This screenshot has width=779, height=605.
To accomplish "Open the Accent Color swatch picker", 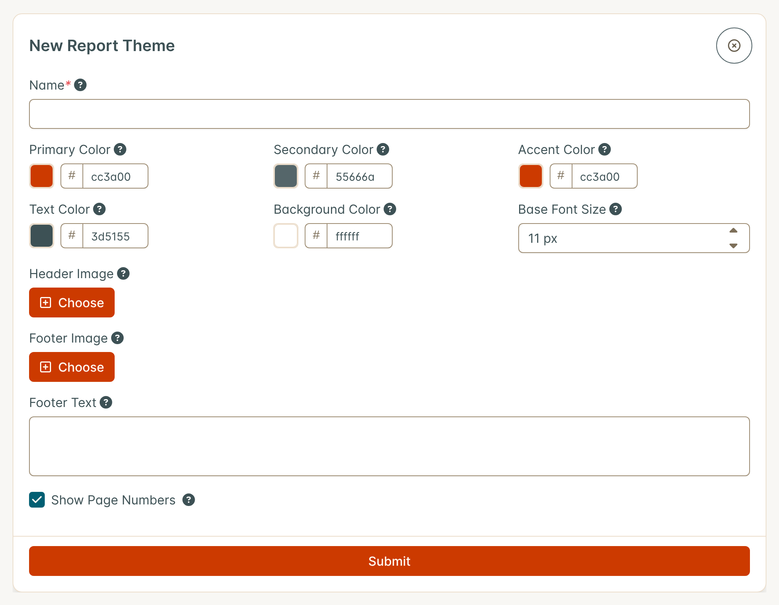I will pyautogui.click(x=530, y=176).
